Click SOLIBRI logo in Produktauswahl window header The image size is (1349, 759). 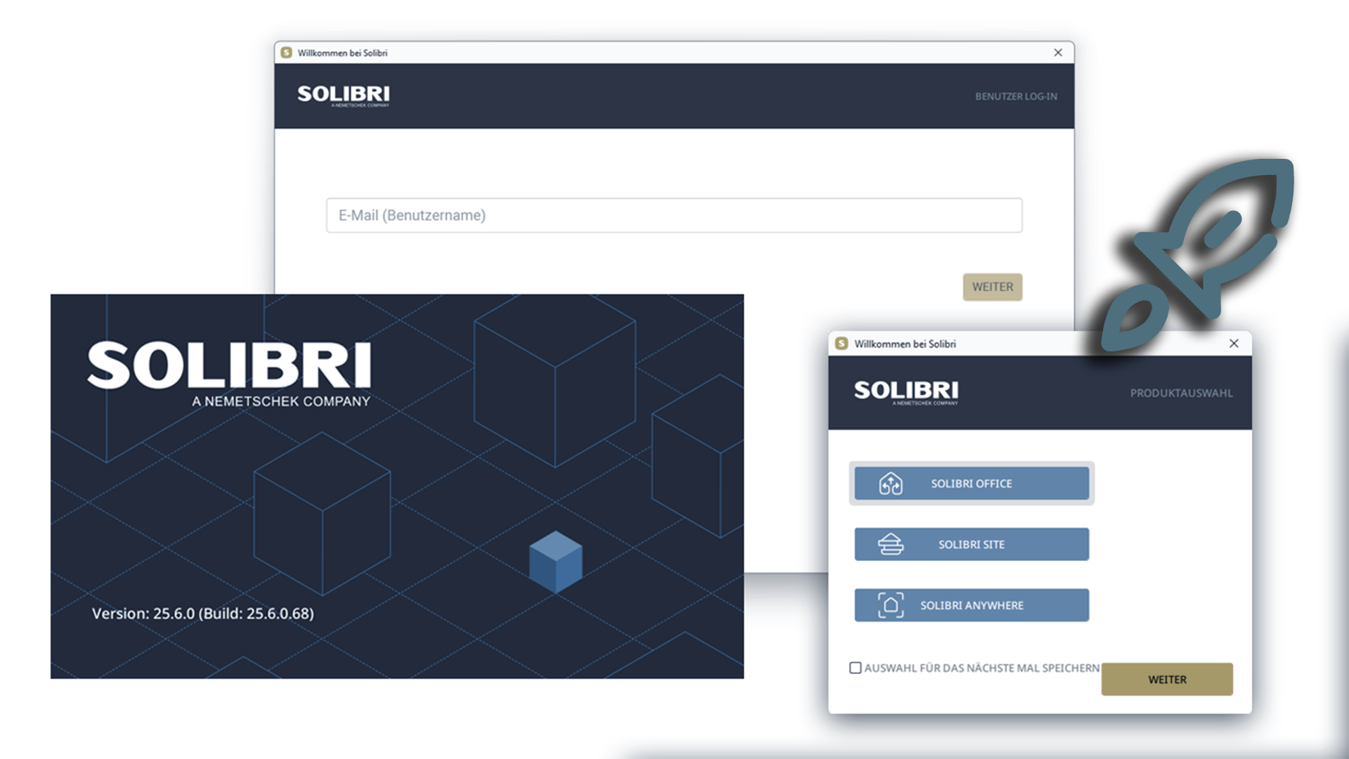906,393
